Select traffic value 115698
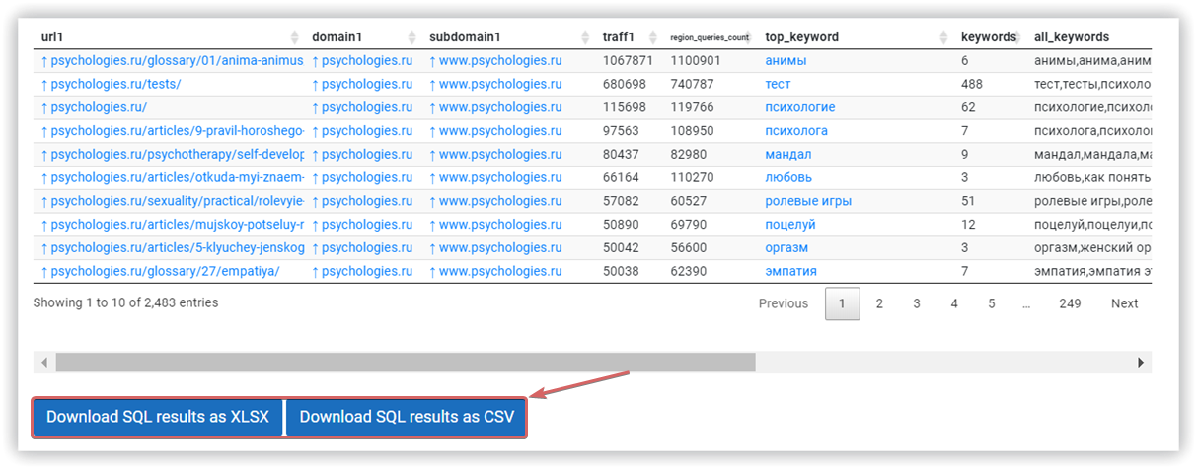The image size is (1197, 469). click(625, 107)
